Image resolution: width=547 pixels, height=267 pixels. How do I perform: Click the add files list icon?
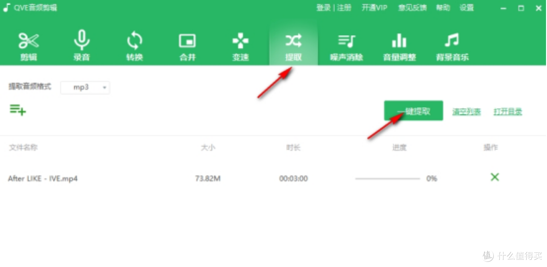(18, 110)
